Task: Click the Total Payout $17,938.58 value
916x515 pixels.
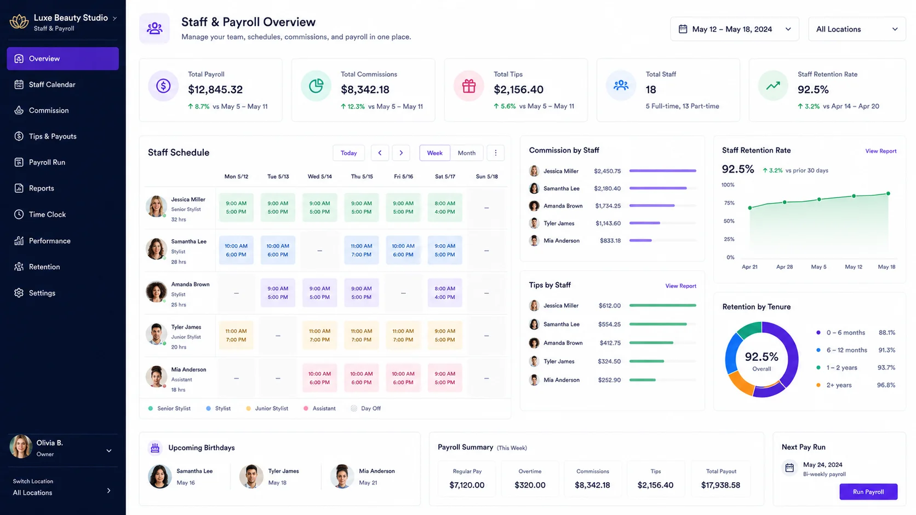Action: pos(720,485)
